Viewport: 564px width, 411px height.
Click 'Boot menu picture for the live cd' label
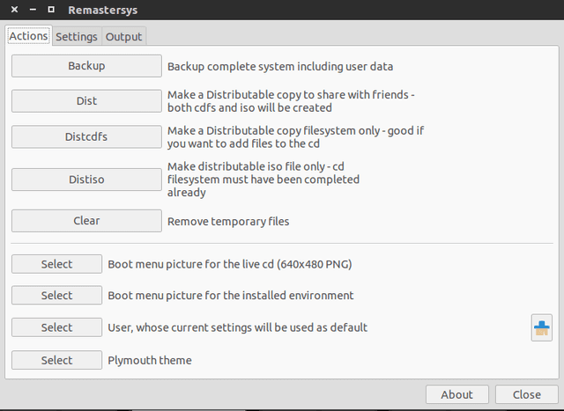point(230,264)
